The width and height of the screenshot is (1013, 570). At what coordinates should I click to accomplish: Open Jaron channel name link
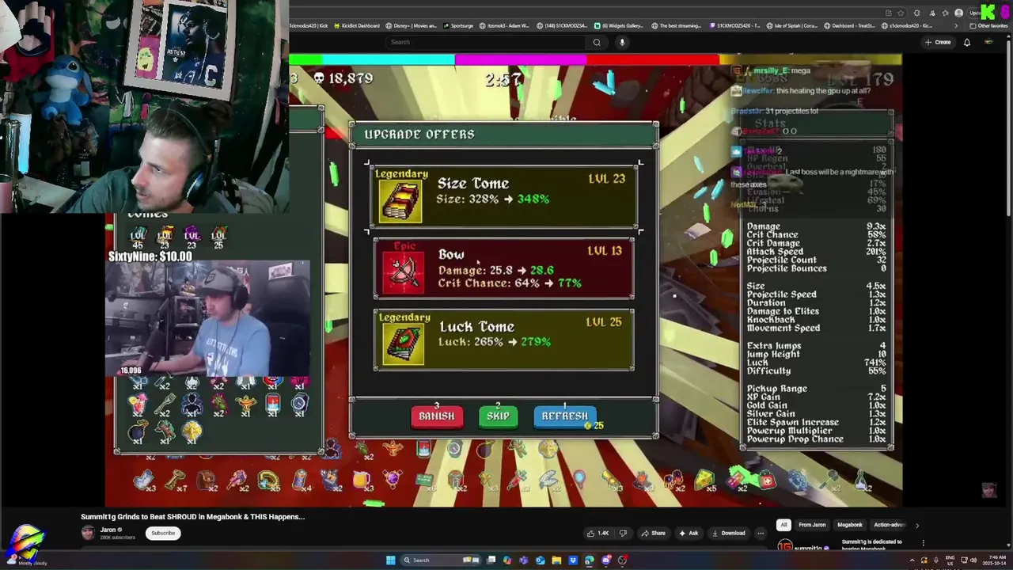coord(108,530)
